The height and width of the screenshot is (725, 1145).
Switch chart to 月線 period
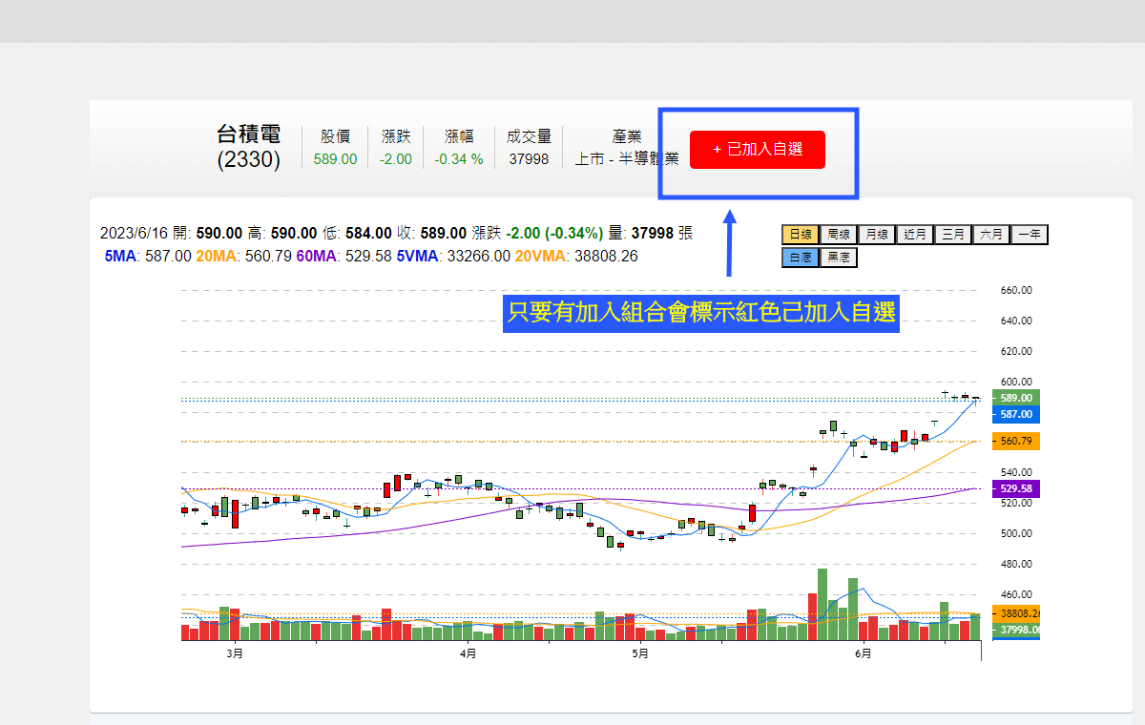[876, 234]
